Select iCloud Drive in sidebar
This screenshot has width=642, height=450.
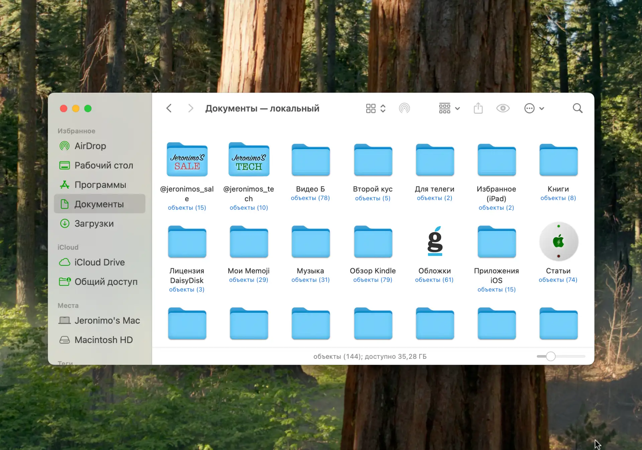point(99,262)
